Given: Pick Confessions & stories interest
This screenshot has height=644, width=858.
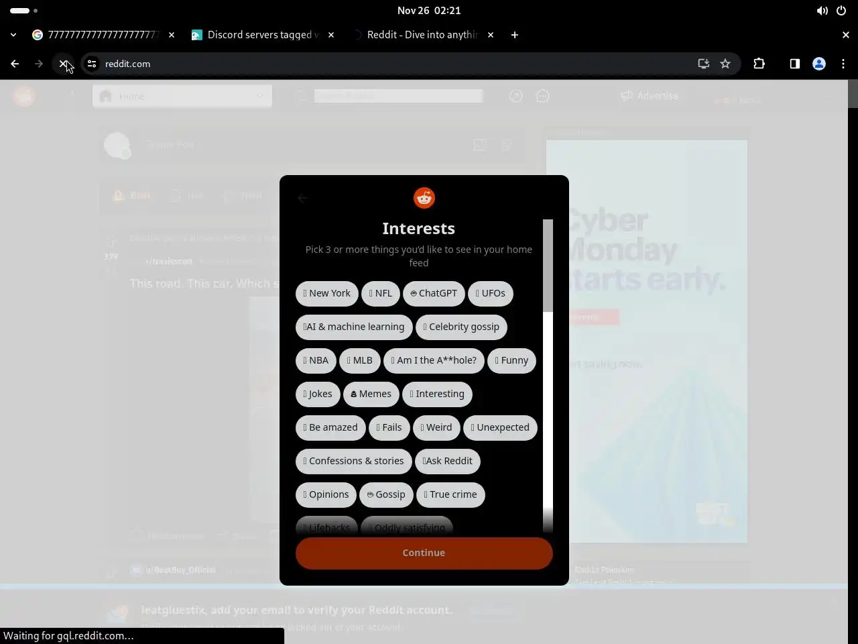Looking at the screenshot, I should pos(353,461).
